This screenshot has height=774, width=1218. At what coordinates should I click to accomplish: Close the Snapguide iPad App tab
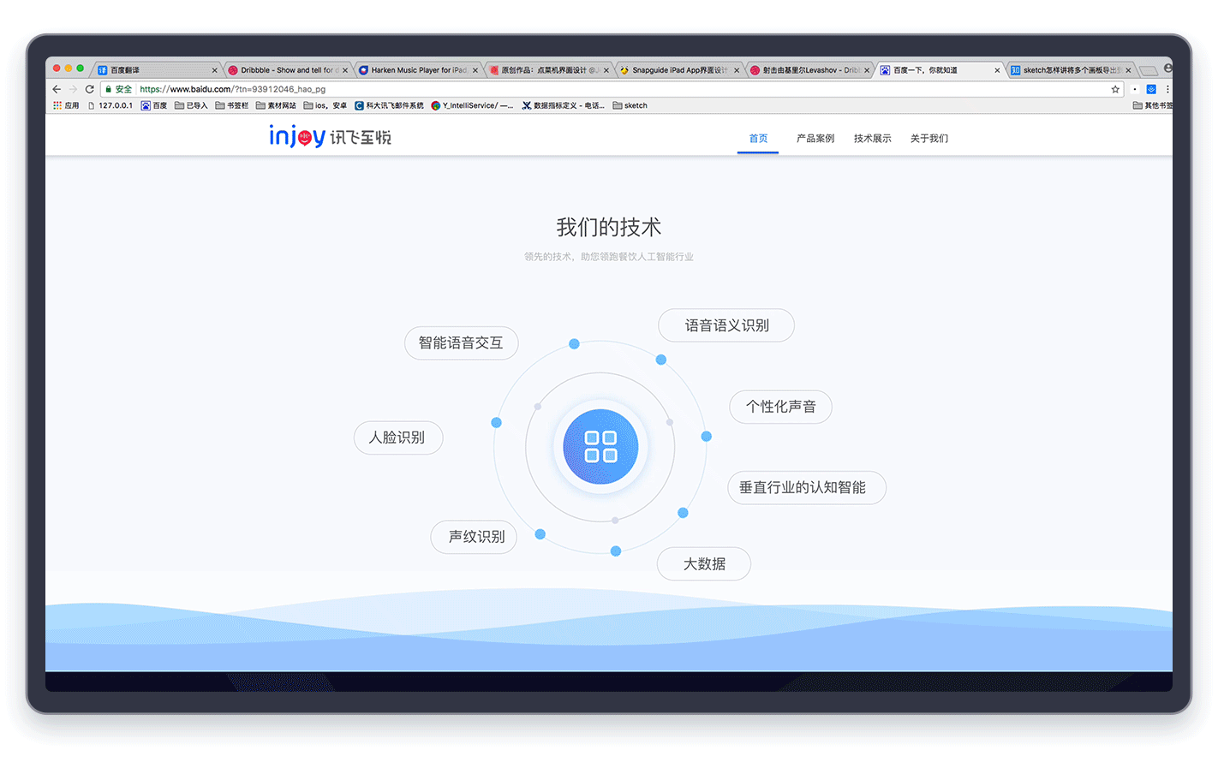(x=737, y=70)
